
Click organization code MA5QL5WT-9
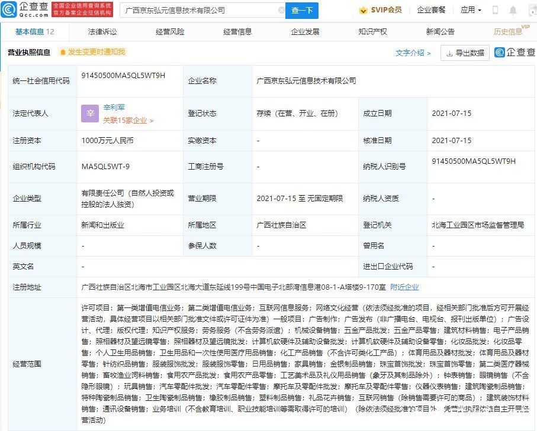(x=105, y=167)
